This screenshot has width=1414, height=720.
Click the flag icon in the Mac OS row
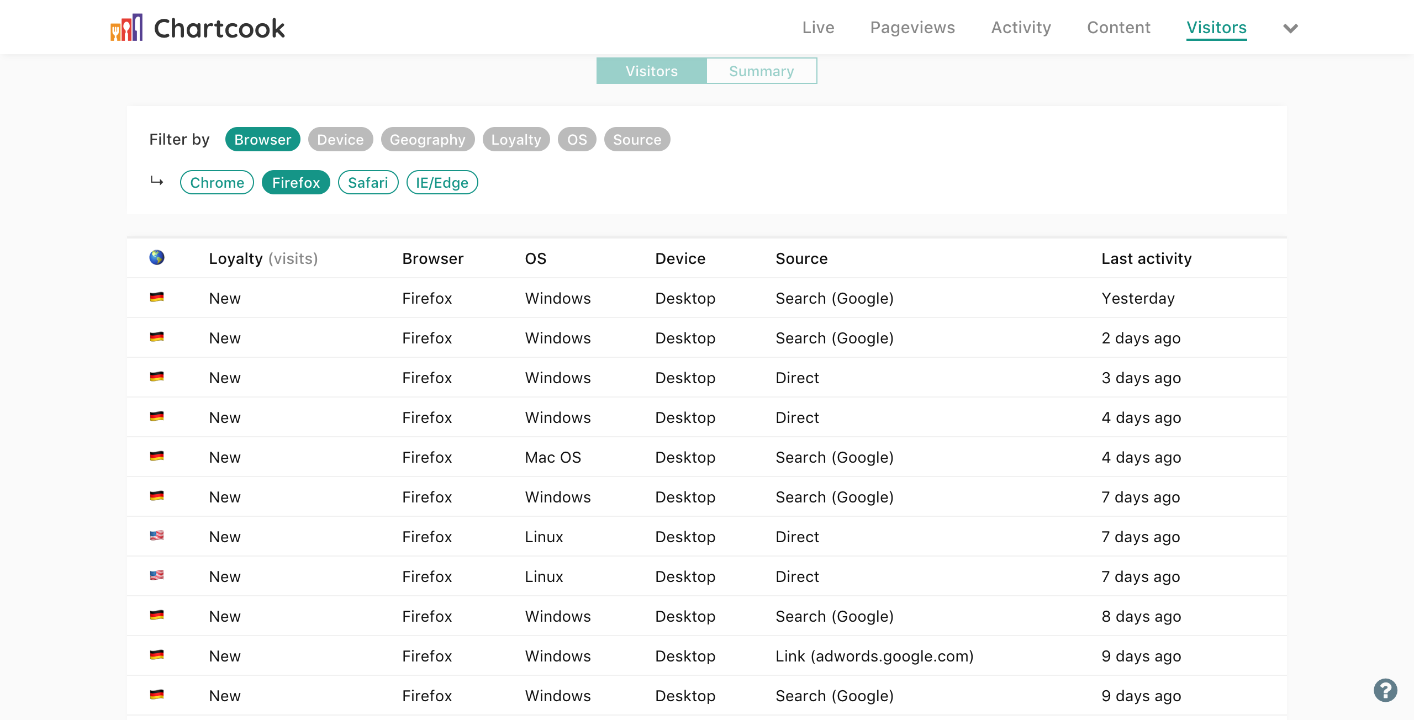point(157,457)
